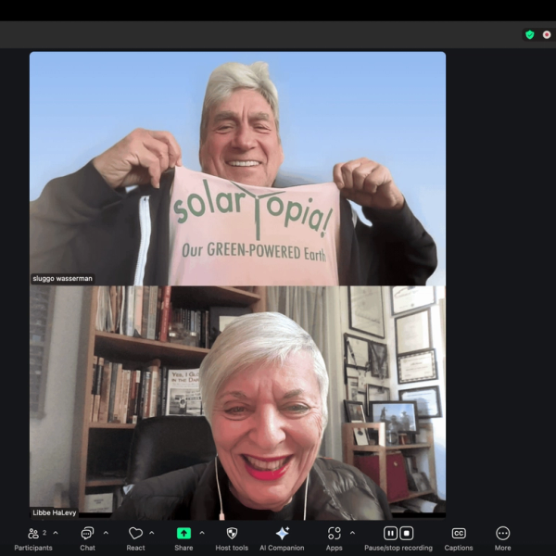The height and width of the screenshot is (556, 556).
Task: Click the red recording indicator icon
Action: pos(547,35)
